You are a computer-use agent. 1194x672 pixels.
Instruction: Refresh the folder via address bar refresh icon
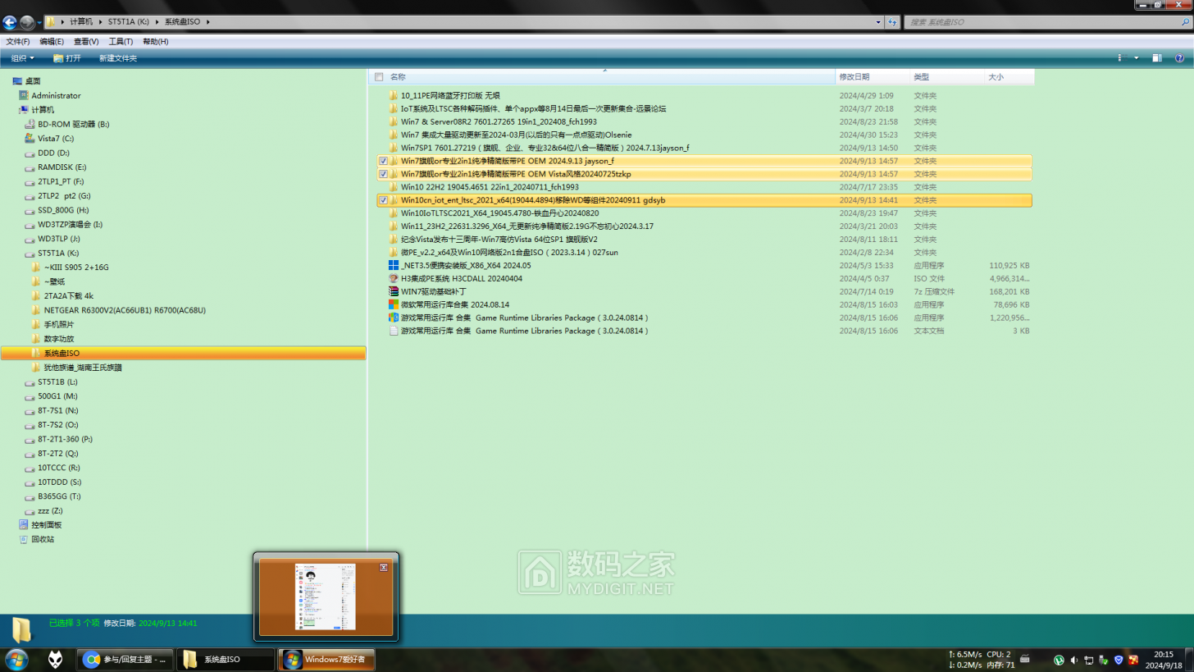click(x=891, y=22)
